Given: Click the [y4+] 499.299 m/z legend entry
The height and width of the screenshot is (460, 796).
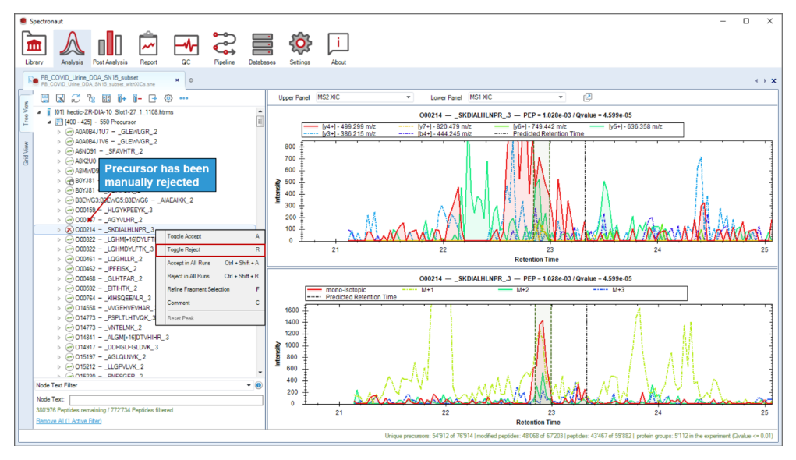Looking at the screenshot, I should [x=340, y=126].
